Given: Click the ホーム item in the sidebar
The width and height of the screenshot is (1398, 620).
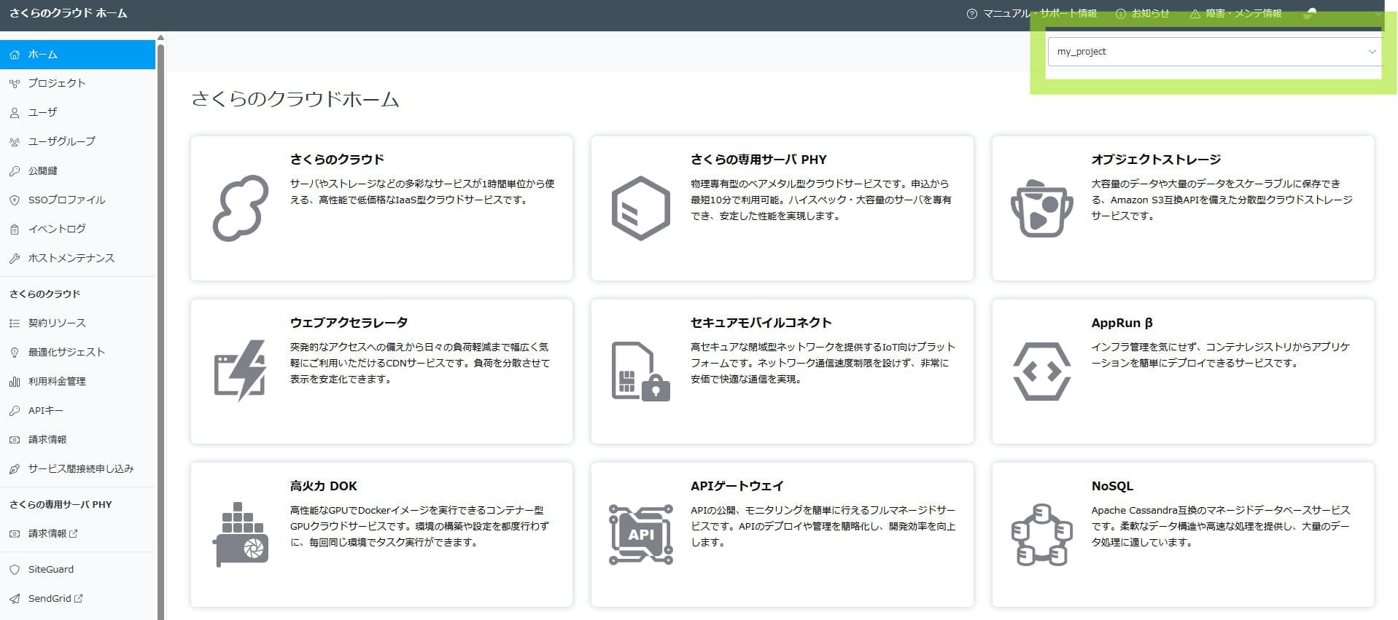Looking at the screenshot, I should coord(77,55).
